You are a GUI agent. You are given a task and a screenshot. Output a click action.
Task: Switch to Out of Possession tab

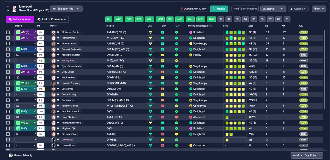52,19
